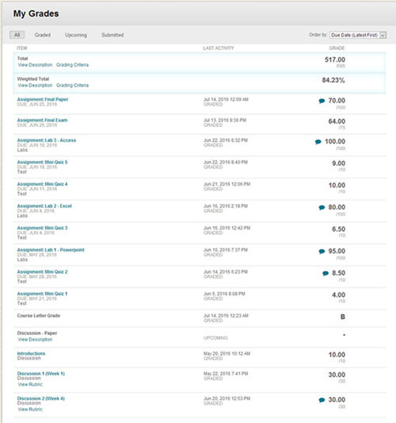Switch to the Graded filter tab
Screen dimensions: 396x423
click(43, 35)
